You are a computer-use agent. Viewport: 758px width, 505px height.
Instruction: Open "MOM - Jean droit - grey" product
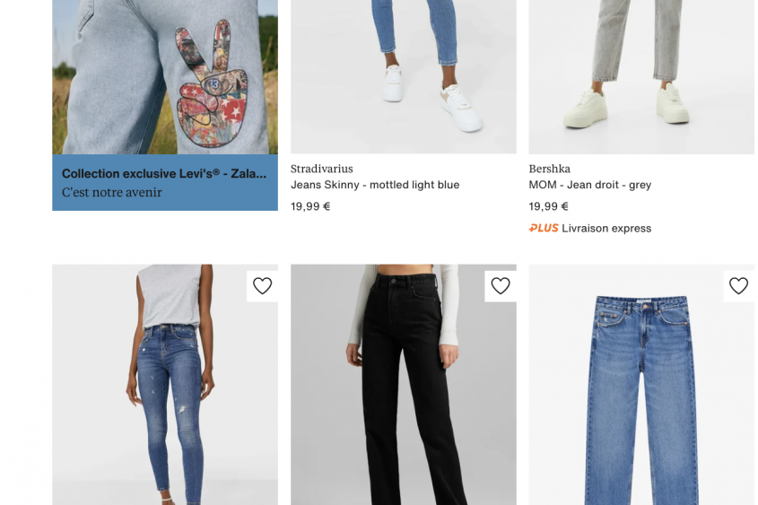click(x=589, y=185)
